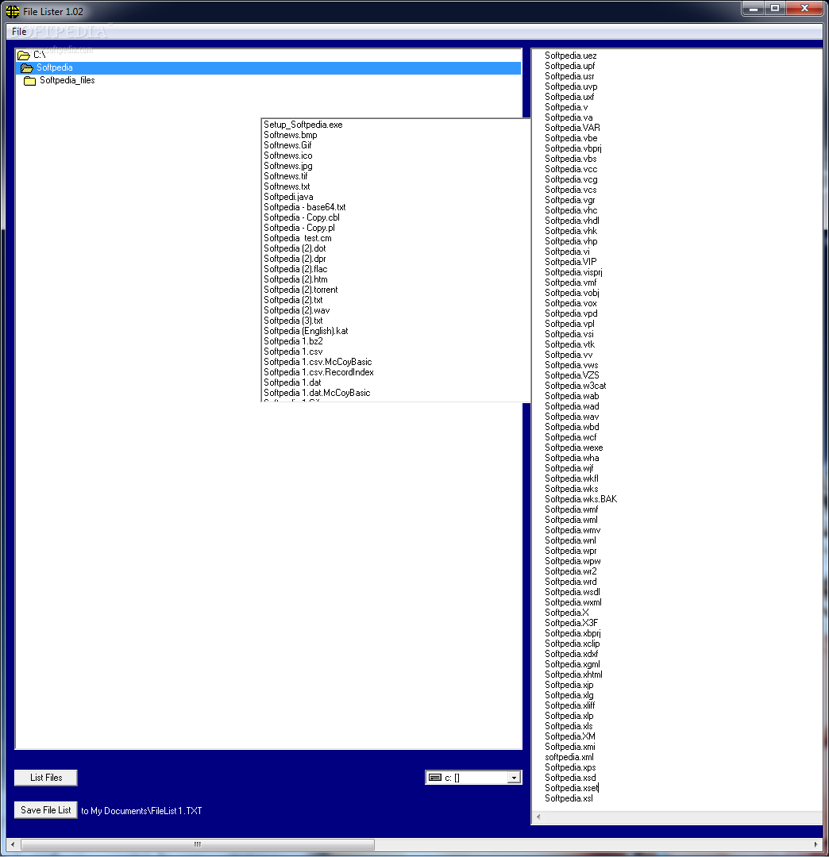Click the window's bottom horizontal scrollbar thumb
Viewport: 829px width, 857px height.
pyautogui.click(x=198, y=844)
